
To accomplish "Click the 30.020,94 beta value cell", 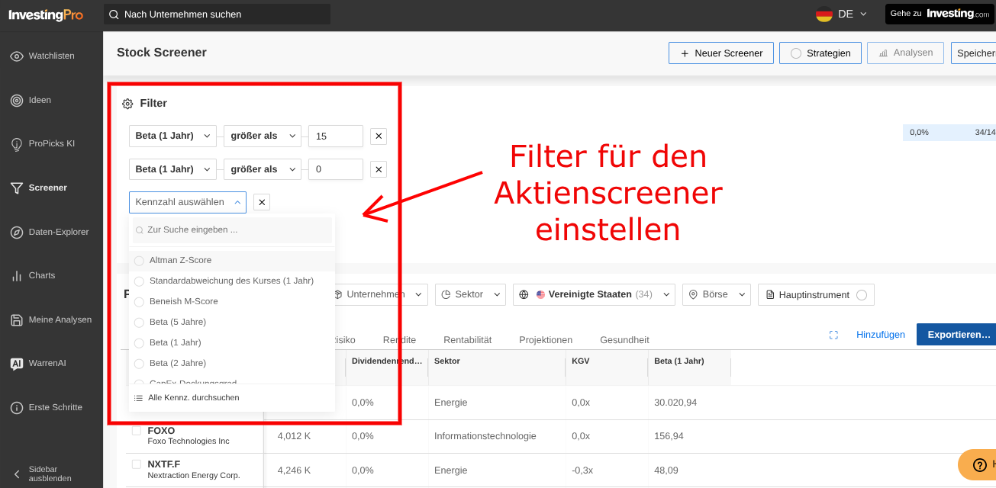I will 675,403.
